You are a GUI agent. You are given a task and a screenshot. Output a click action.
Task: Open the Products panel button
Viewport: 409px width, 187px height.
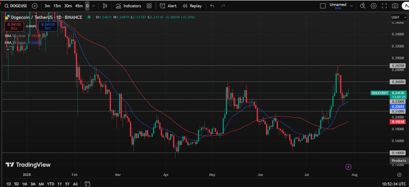(x=399, y=161)
